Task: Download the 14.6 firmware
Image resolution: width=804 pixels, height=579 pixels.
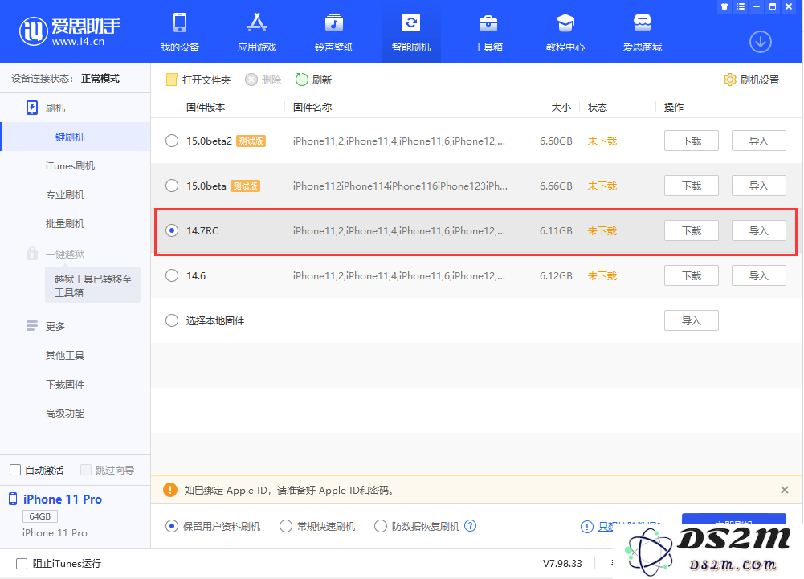Action: coord(692,275)
